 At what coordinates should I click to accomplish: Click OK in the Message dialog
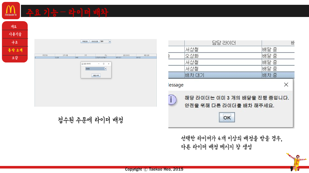click(227, 118)
